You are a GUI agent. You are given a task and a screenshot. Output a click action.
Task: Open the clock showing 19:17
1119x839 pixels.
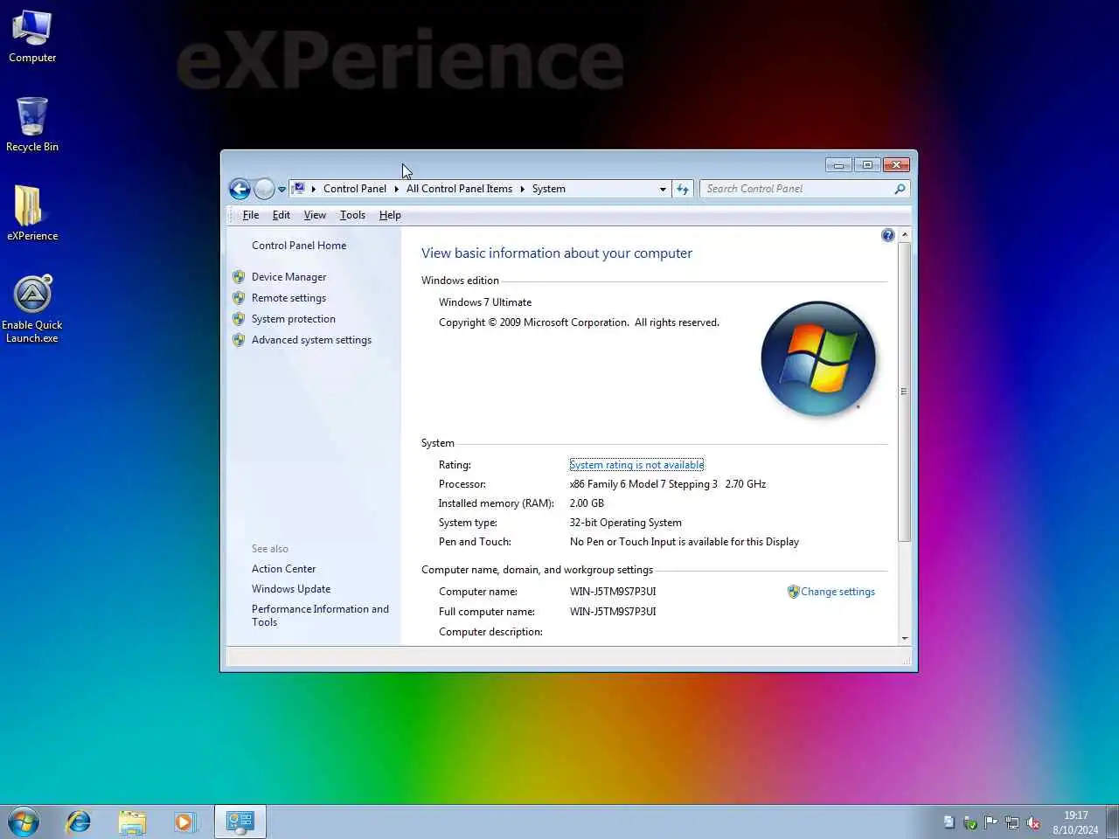(1075, 822)
